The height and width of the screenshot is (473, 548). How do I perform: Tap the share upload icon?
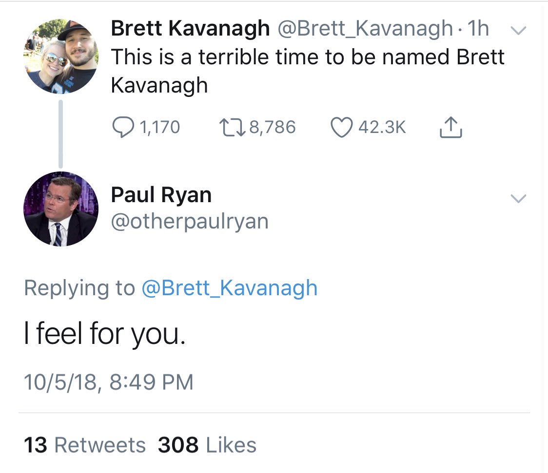(450, 127)
